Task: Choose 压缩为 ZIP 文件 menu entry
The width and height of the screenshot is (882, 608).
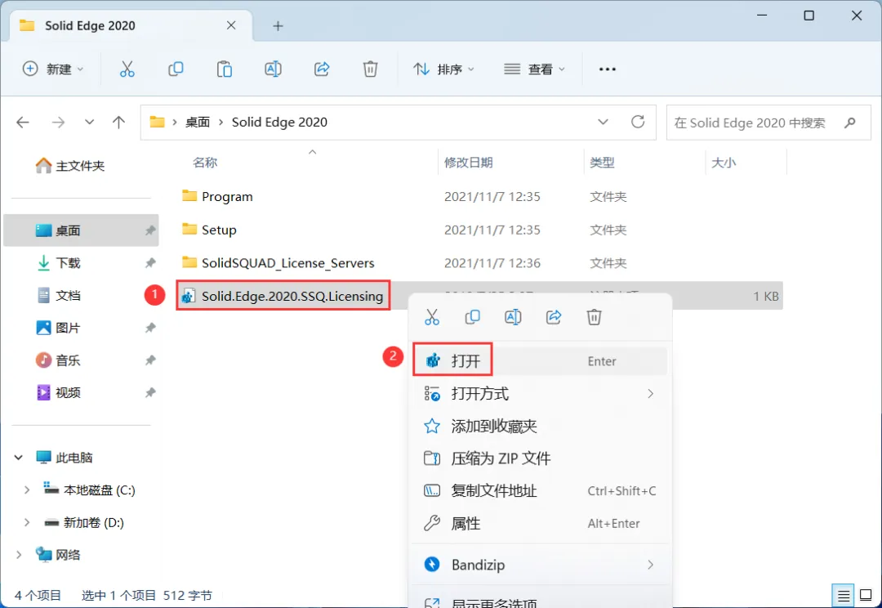Action: click(x=540, y=458)
